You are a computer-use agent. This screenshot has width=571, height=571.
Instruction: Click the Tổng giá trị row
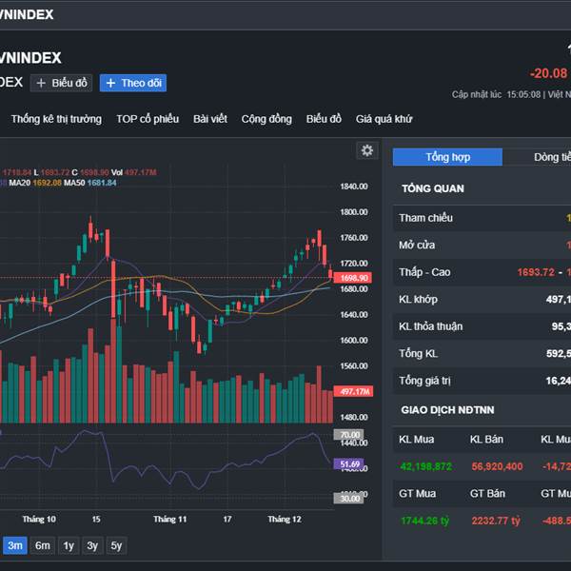pyautogui.click(x=482, y=381)
